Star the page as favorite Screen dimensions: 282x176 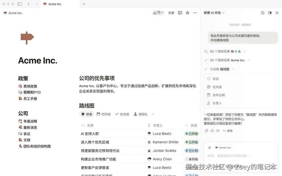click(x=187, y=13)
